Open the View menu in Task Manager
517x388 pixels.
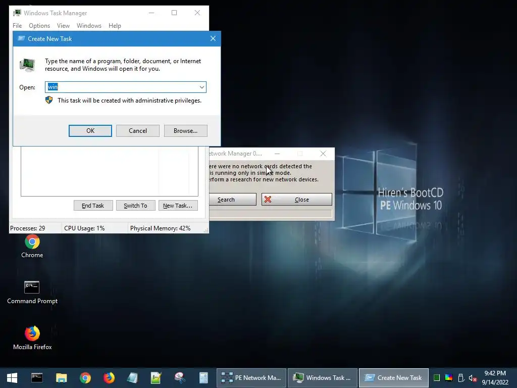click(x=63, y=26)
